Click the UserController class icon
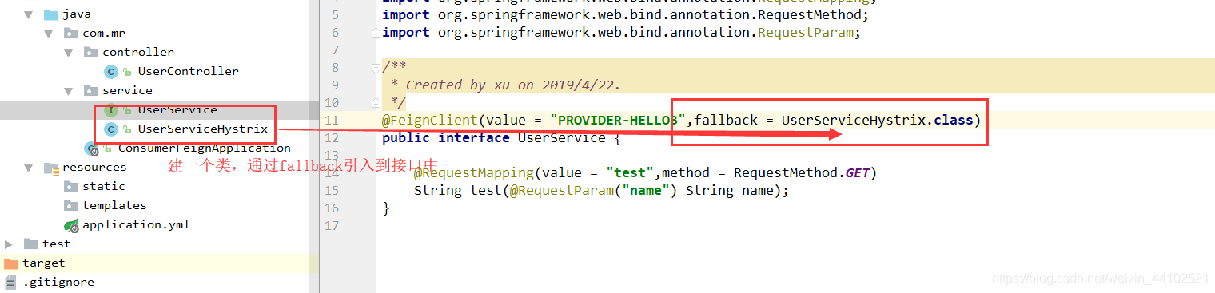 tap(111, 72)
